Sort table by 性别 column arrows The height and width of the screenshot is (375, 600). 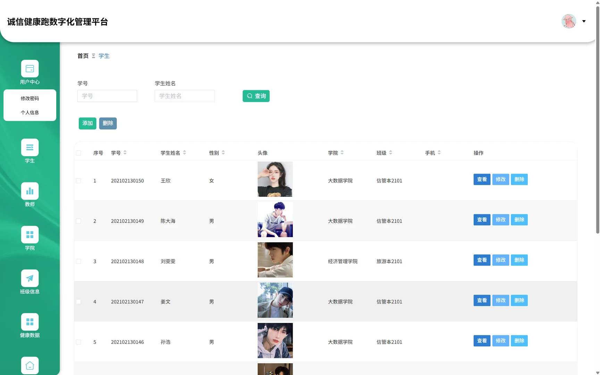tap(223, 152)
